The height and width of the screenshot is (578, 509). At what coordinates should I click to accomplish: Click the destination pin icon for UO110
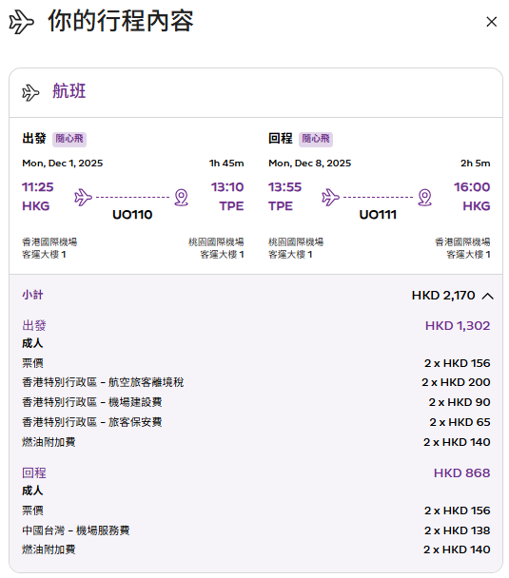coord(181,198)
